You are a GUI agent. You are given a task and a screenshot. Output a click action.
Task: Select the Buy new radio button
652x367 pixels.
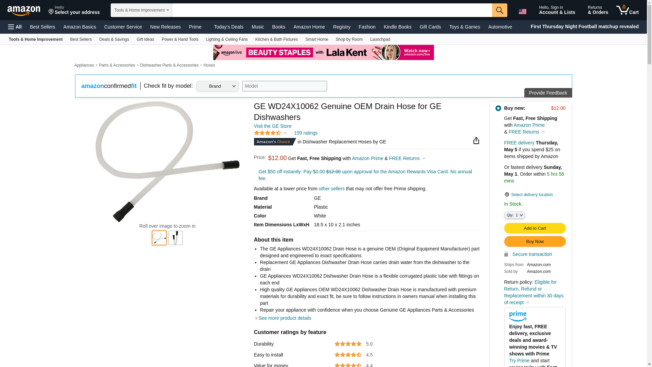(498, 108)
